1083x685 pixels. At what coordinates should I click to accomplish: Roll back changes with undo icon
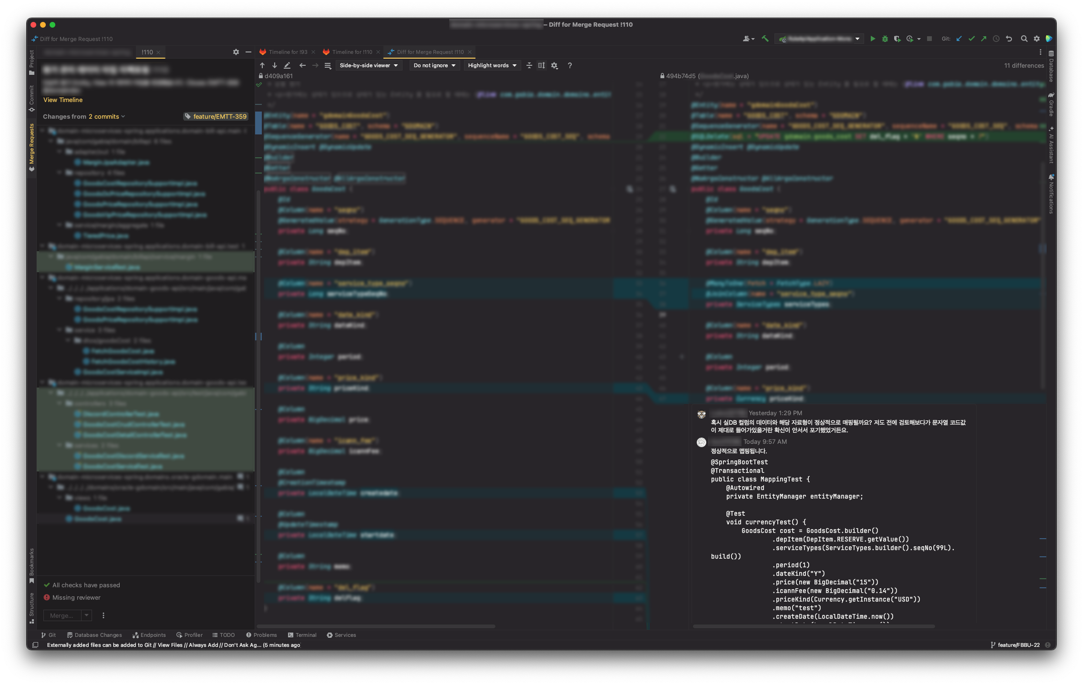coord(1009,39)
